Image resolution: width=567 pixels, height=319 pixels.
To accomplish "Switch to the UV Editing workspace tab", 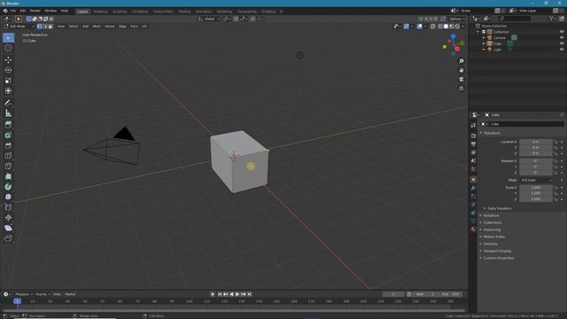I will tap(140, 12).
